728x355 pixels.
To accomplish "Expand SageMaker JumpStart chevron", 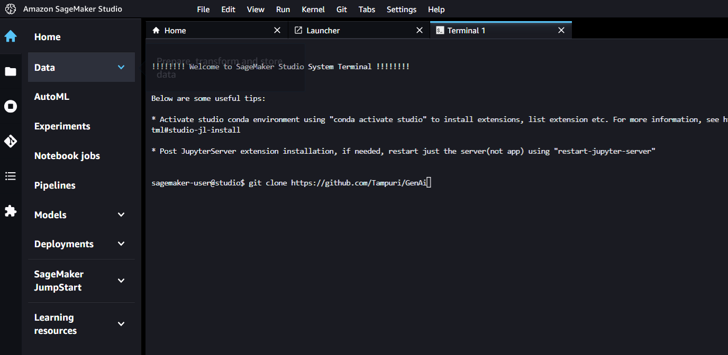I will pyautogui.click(x=121, y=281).
